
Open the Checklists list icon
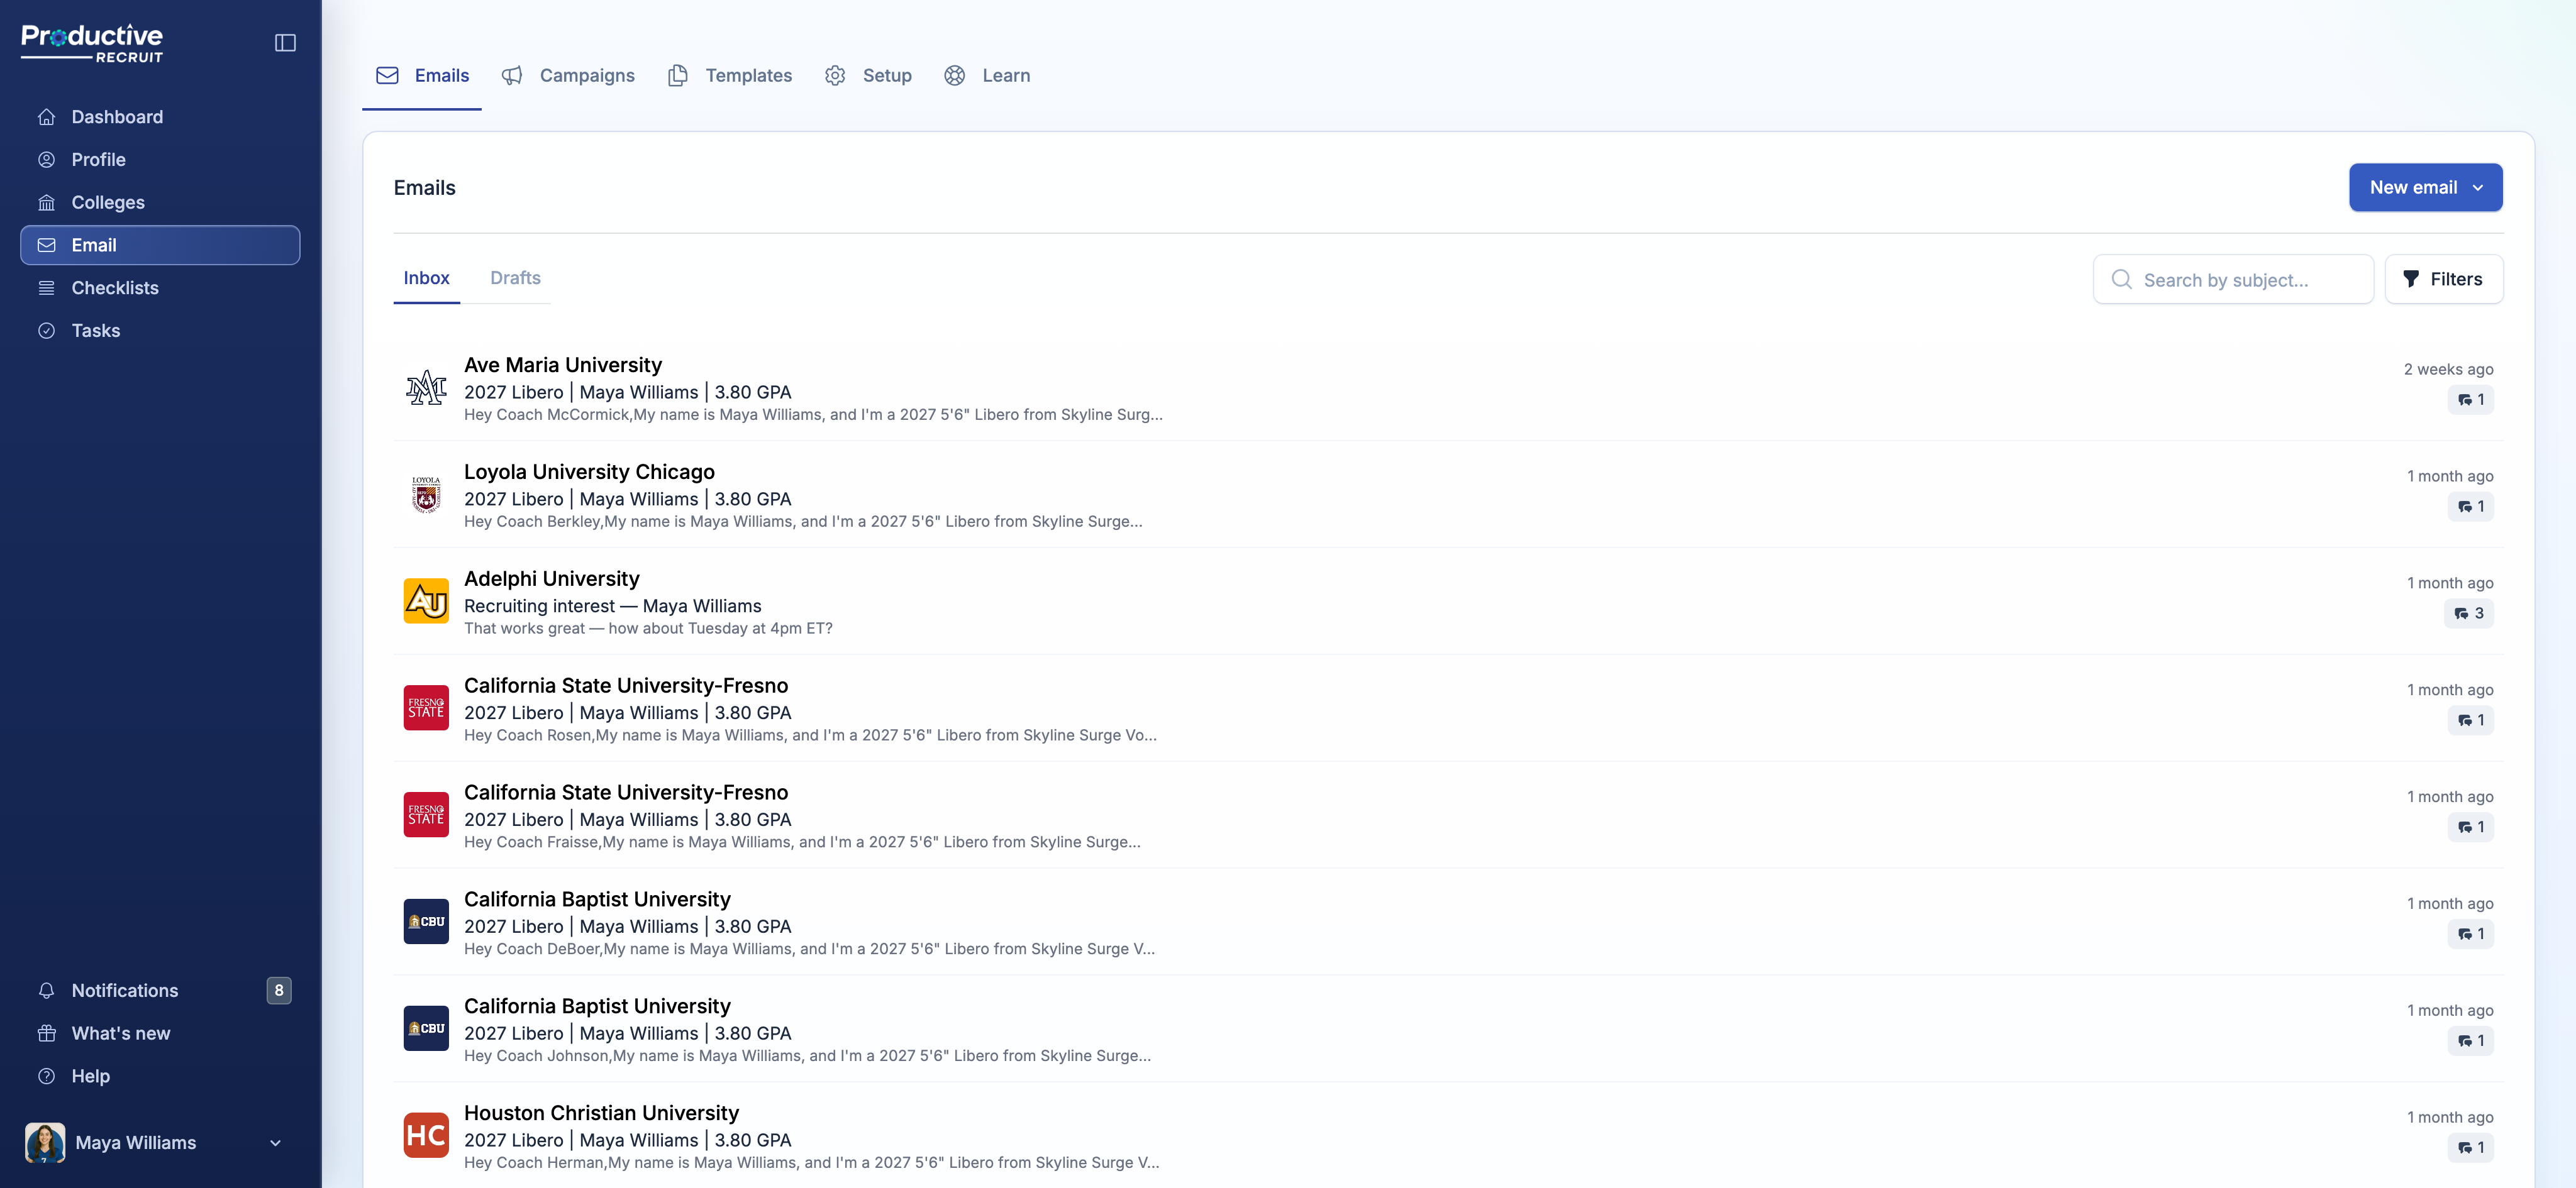(x=46, y=289)
